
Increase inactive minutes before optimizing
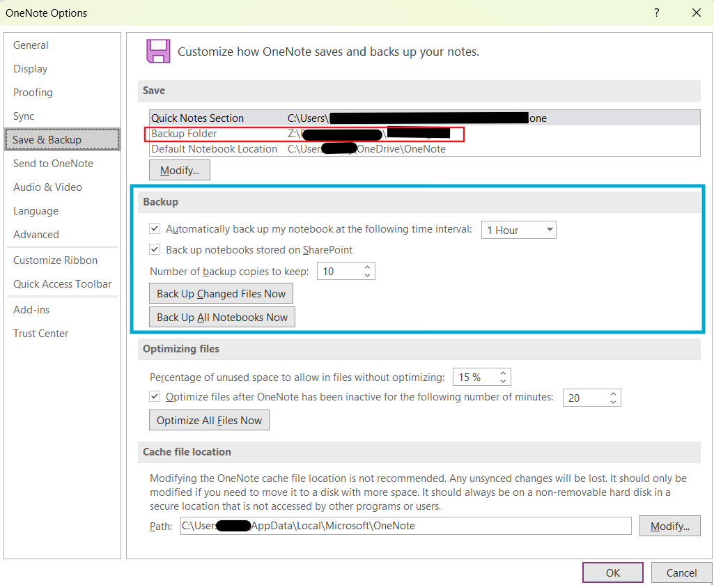614,393
